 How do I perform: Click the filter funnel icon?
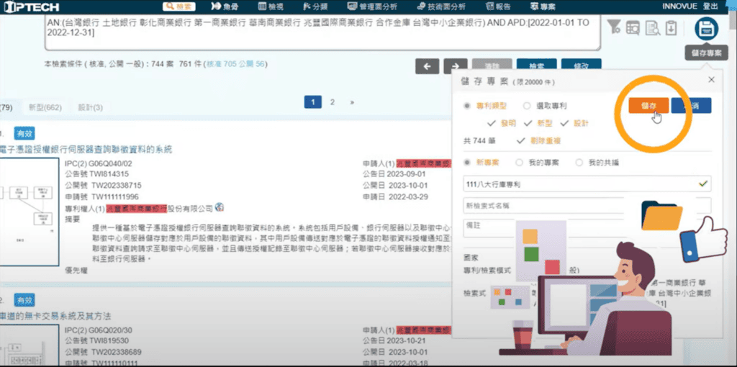pos(614,27)
